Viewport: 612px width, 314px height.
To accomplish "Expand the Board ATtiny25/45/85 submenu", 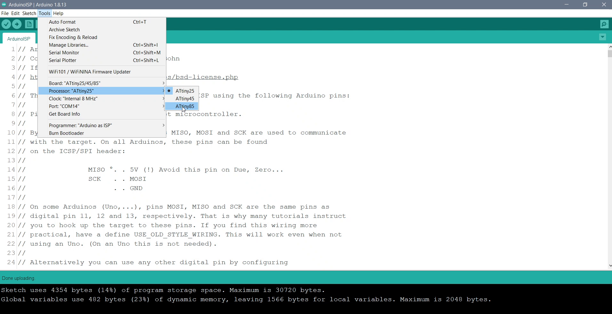I will coord(102,83).
